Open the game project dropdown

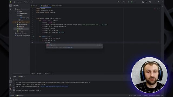(x=20, y=2)
